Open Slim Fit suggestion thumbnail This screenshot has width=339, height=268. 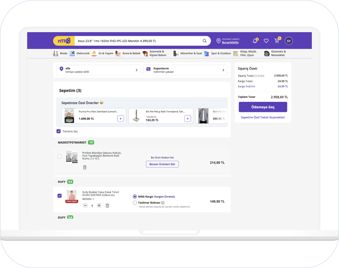click(203, 116)
